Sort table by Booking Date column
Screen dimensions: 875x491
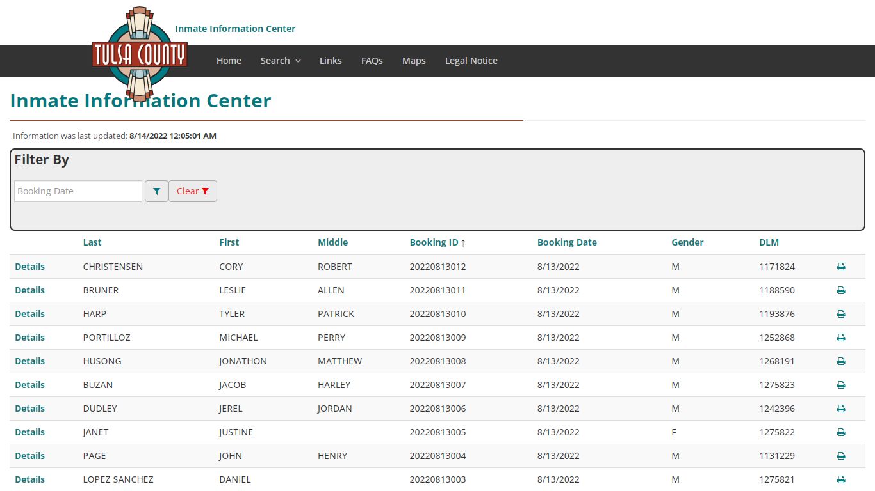point(567,242)
